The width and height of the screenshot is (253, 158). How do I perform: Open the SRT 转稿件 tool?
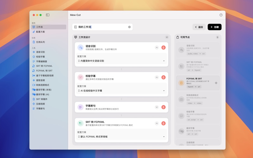tap(49, 99)
